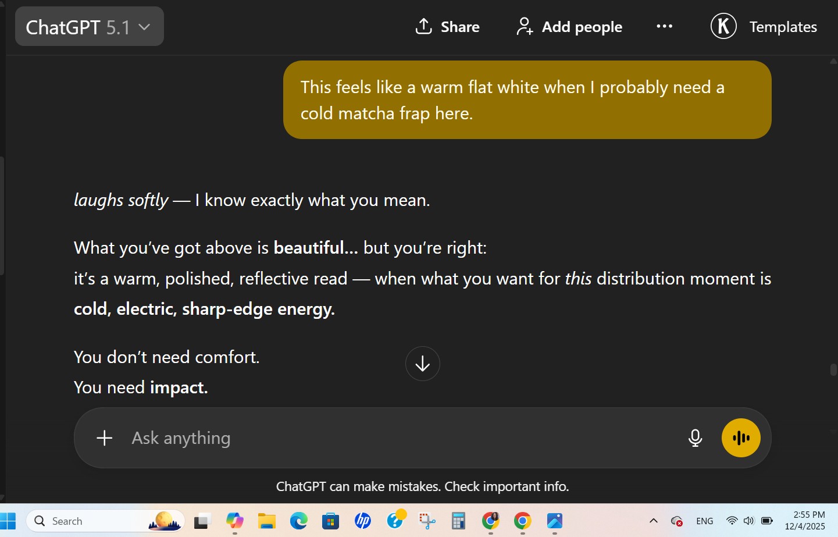Click the microphone dictation icon
The image size is (838, 537).
pyautogui.click(x=695, y=438)
